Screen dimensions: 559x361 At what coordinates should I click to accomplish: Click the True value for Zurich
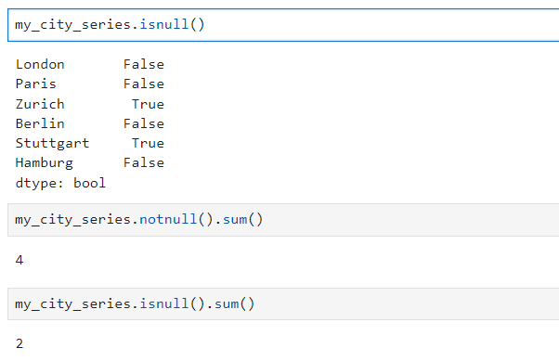[148, 104]
